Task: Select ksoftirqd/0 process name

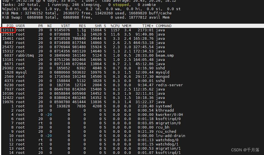Action: tap(168, 119)
